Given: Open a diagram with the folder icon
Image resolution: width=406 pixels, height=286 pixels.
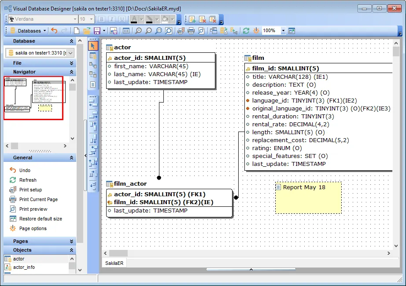Looking at the screenshot, I should (x=87, y=31).
